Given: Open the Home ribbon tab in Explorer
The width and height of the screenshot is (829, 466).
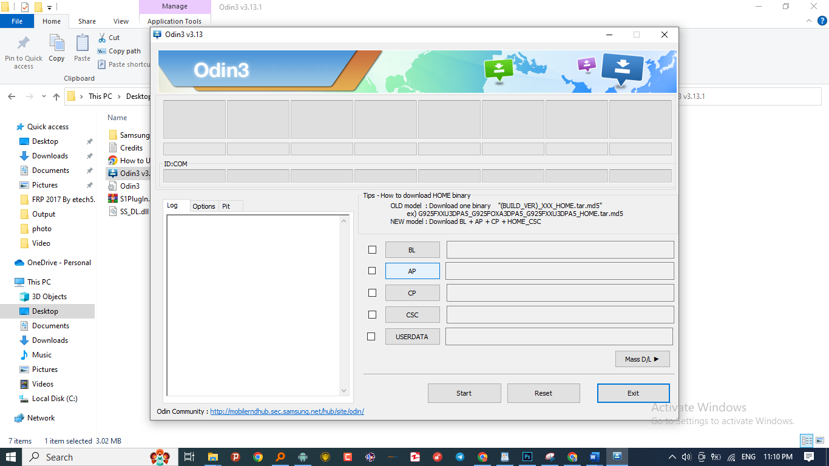Looking at the screenshot, I should point(52,21).
